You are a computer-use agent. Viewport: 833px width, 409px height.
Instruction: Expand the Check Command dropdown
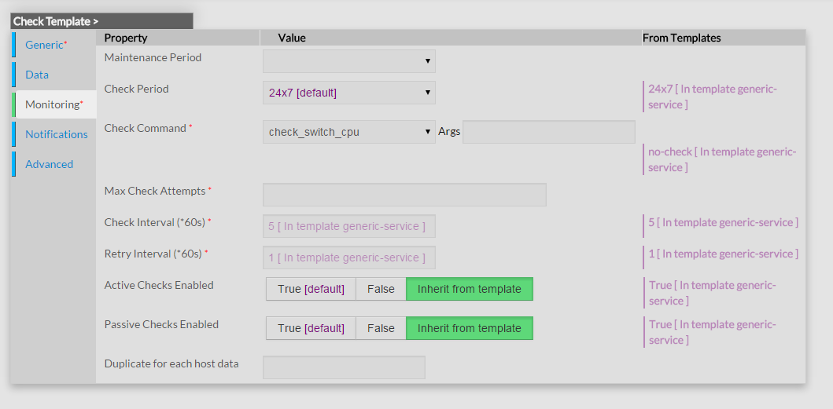pos(348,132)
